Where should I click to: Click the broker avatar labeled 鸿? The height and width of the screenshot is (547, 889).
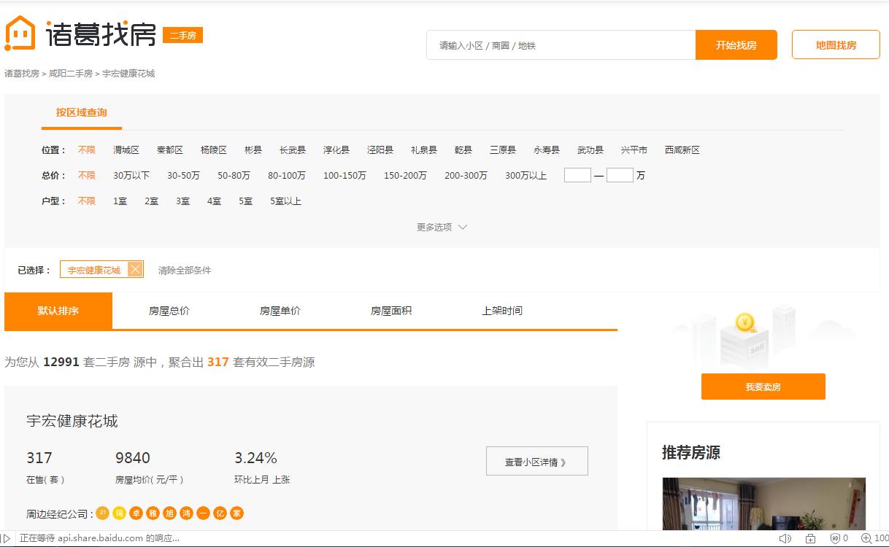click(x=185, y=513)
